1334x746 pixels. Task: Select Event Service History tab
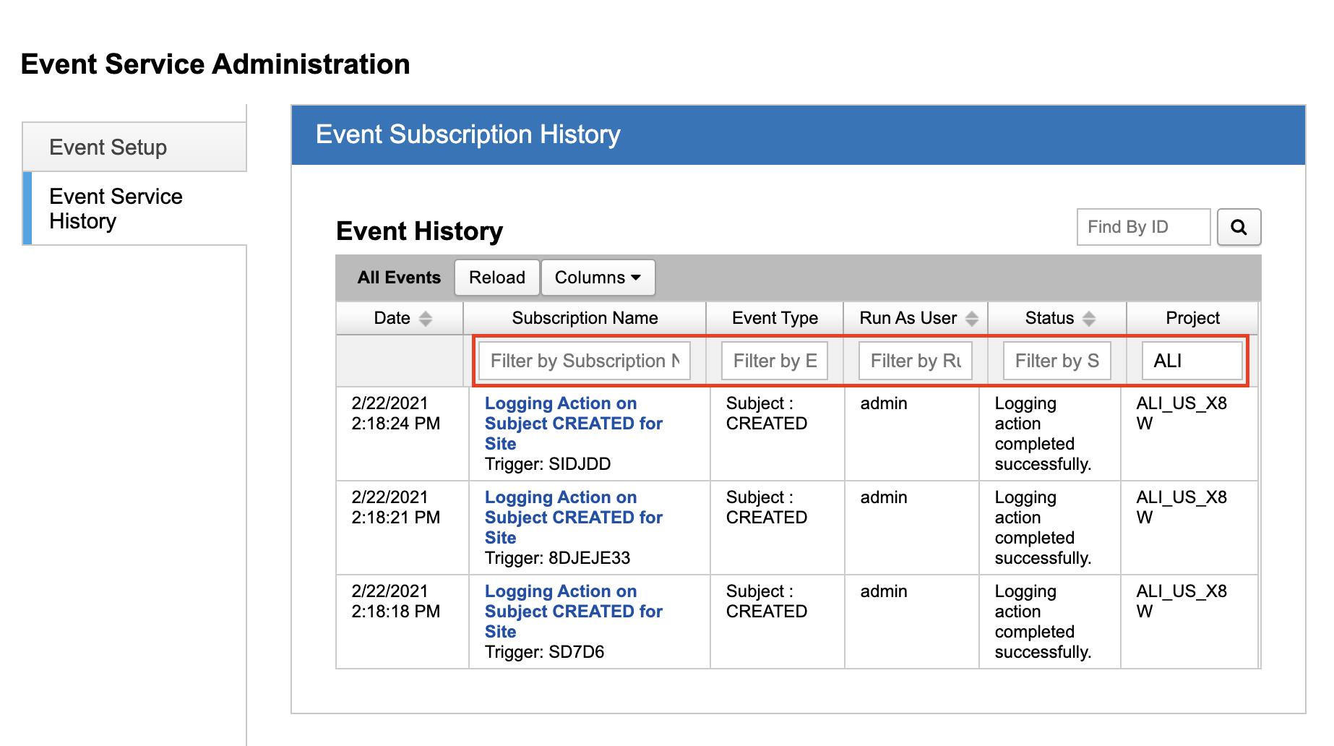[x=116, y=208]
